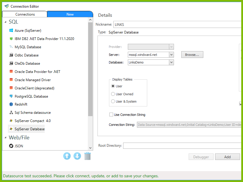Click the OracleClient (deprecated) icon
The width and height of the screenshot is (243, 182).
coord(11,88)
